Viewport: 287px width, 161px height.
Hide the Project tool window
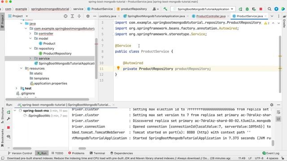(x=95, y=16)
